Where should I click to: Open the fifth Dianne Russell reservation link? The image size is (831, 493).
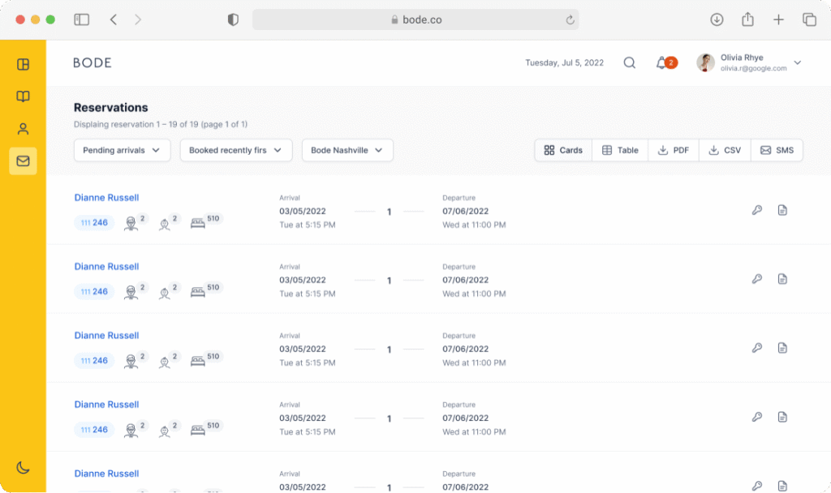pos(106,474)
